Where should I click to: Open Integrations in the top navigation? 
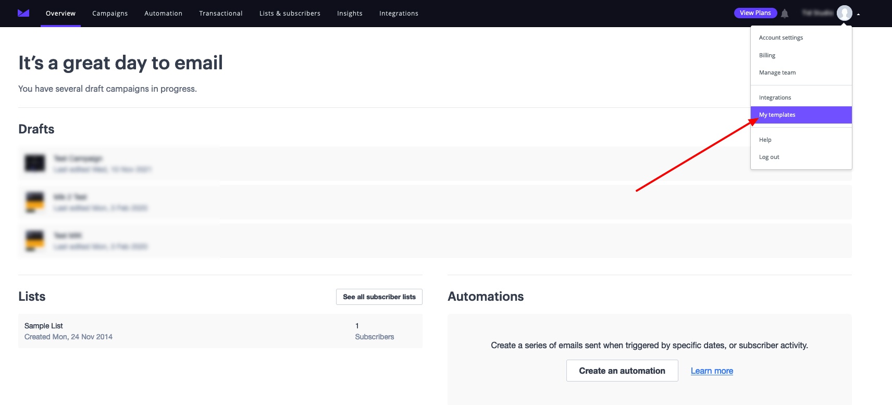(399, 14)
